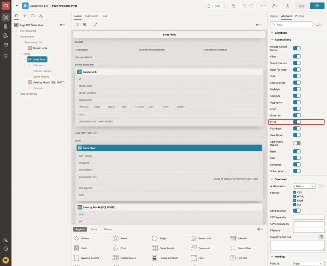The height and width of the screenshot is (266, 327).
Task: Toggle Include Actions Menu switch
Action: 297,48
